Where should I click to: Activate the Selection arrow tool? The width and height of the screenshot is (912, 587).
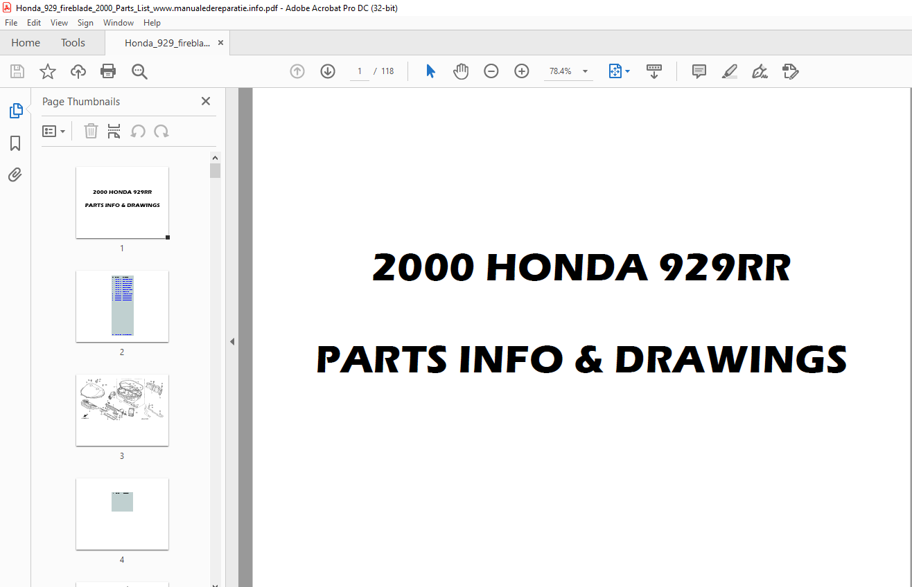pyautogui.click(x=430, y=71)
